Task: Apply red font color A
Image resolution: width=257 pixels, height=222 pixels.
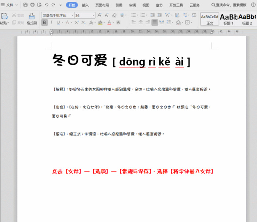Action: coord(109,22)
